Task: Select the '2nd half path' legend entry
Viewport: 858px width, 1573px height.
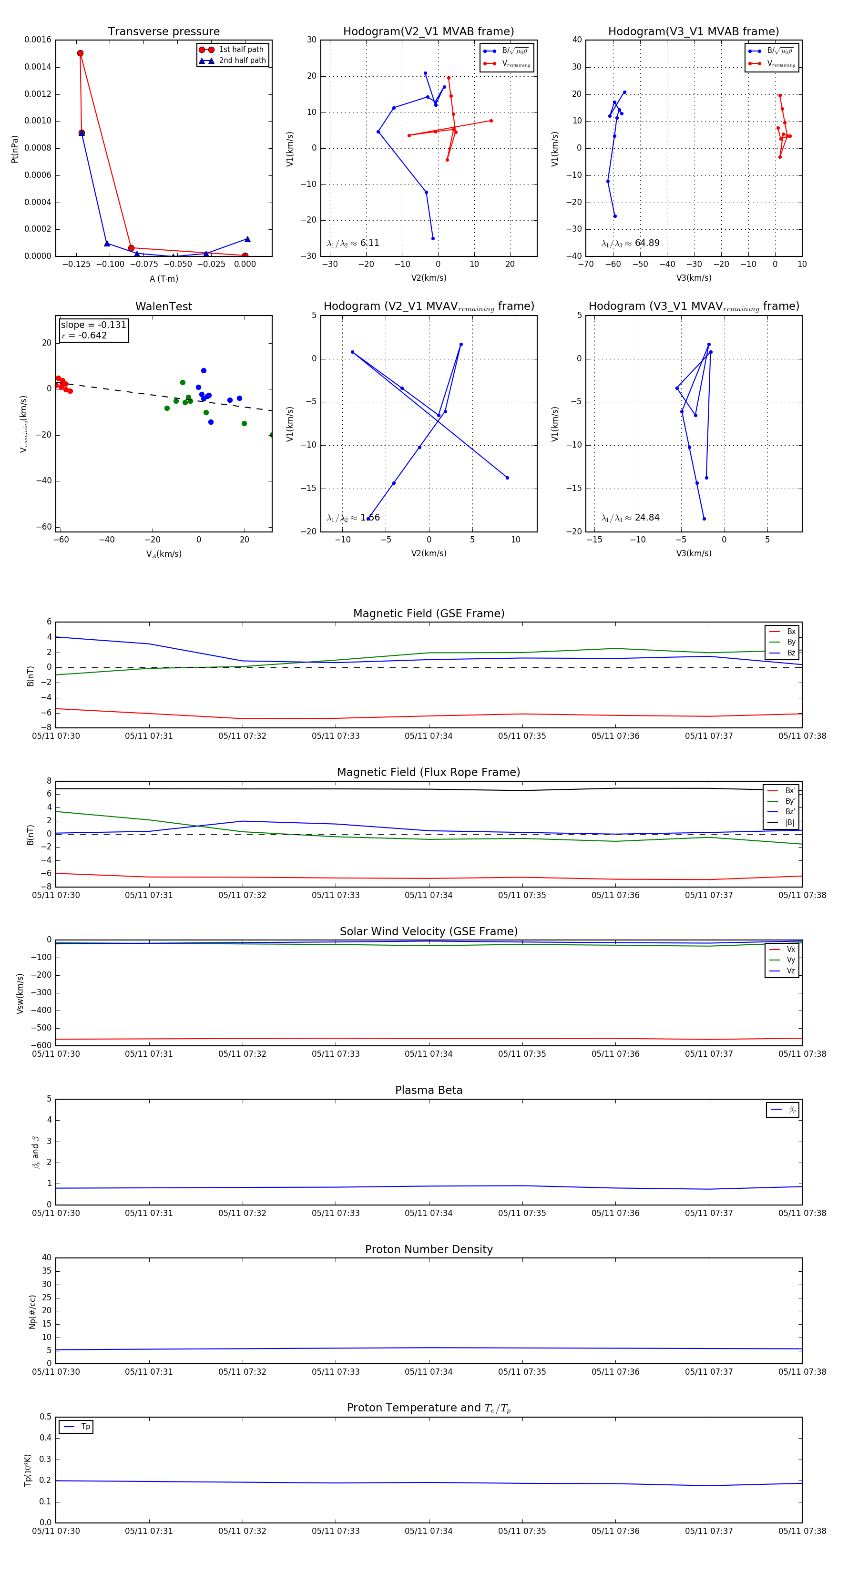Action: coord(232,61)
